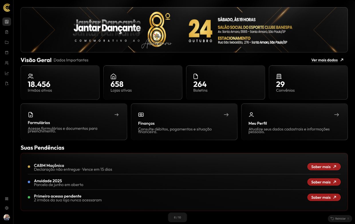Click the Reiniciar button
This screenshot has height=224, width=355.
point(340,219)
